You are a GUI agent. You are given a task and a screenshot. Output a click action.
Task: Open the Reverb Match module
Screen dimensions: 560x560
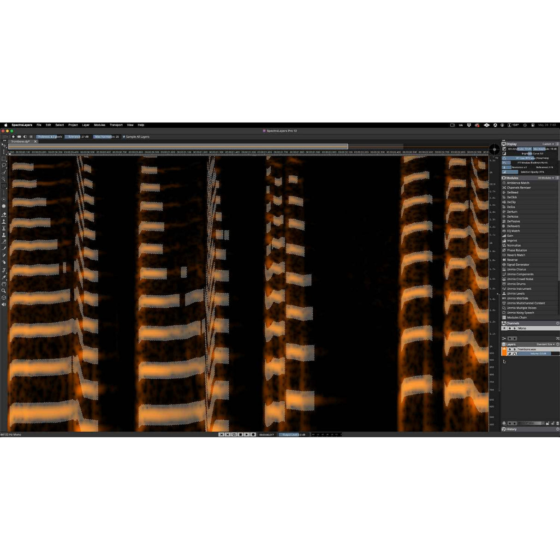515,255
